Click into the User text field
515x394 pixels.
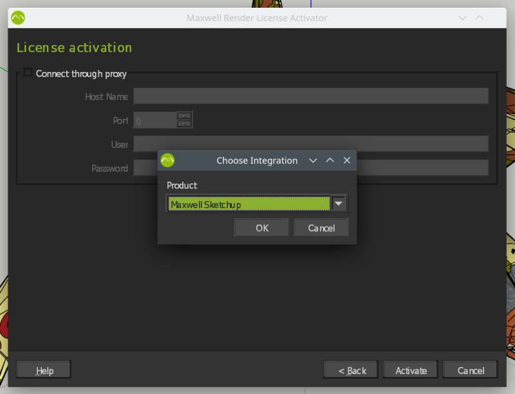[310, 144]
